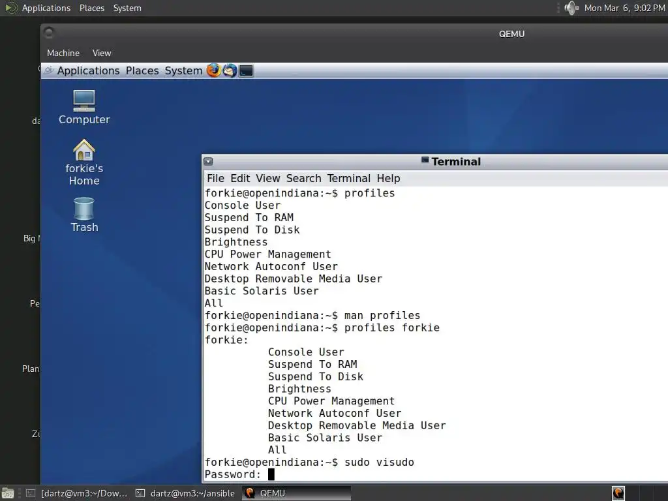Switch to the dartz@vm3:~/ansible taskbar window
Image resolution: width=668 pixels, height=501 pixels.
coord(185,493)
